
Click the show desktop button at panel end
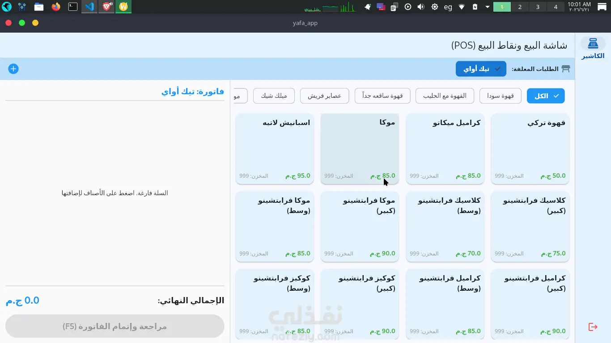(602, 7)
